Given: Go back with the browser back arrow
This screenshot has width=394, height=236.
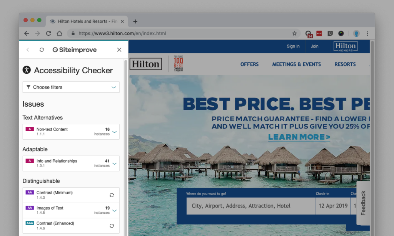Looking at the screenshot, I should 27,33.
